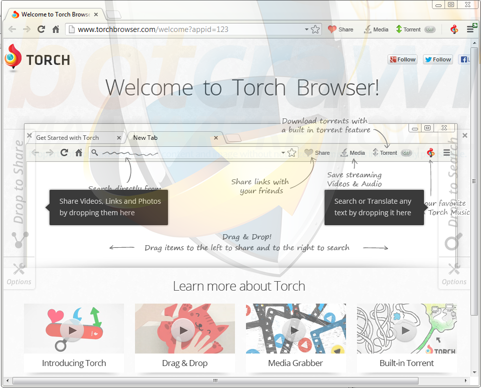Play the Drag & Drop video
This screenshot has height=388, width=481.
tap(183, 331)
